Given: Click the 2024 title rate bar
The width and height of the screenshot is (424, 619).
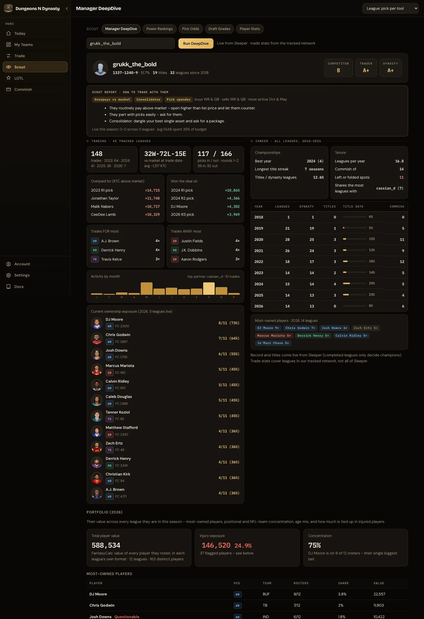Looking at the screenshot, I should tap(355, 284).
